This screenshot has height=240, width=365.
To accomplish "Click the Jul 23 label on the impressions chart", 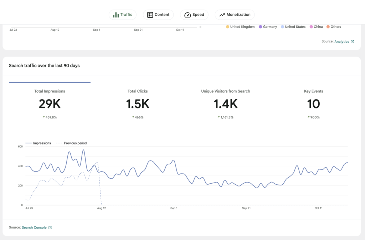I will click(29, 208).
